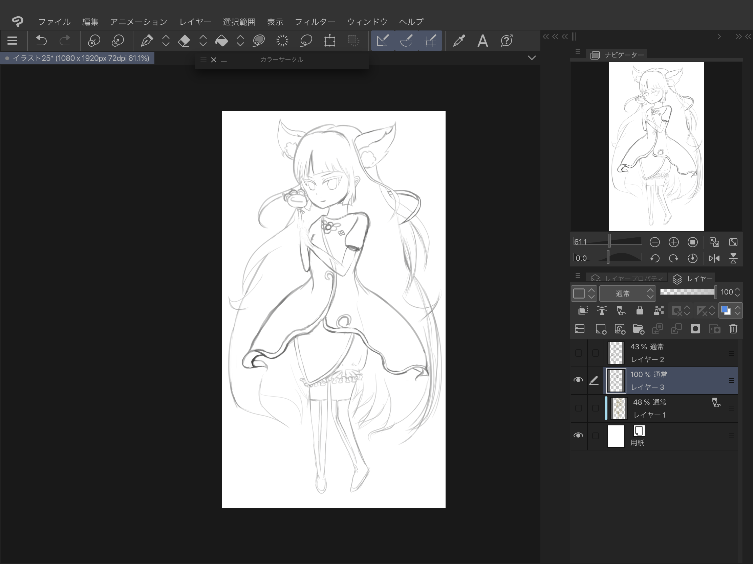Image resolution: width=753 pixels, height=564 pixels.
Task: Expand the canvas tab list chevron
Action: pyautogui.click(x=531, y=58)
